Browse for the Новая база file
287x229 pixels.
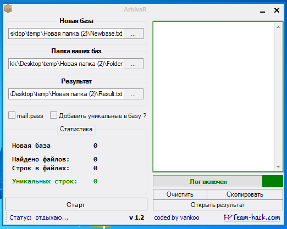click(134, 33)
